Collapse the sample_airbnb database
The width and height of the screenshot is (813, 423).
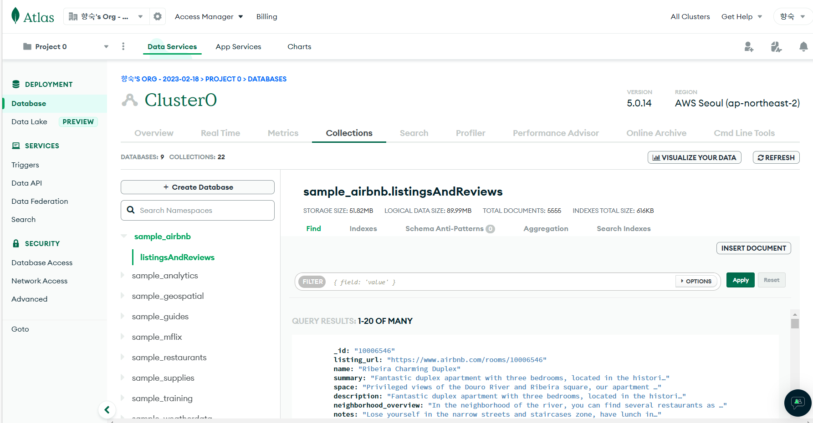[123, 236]
